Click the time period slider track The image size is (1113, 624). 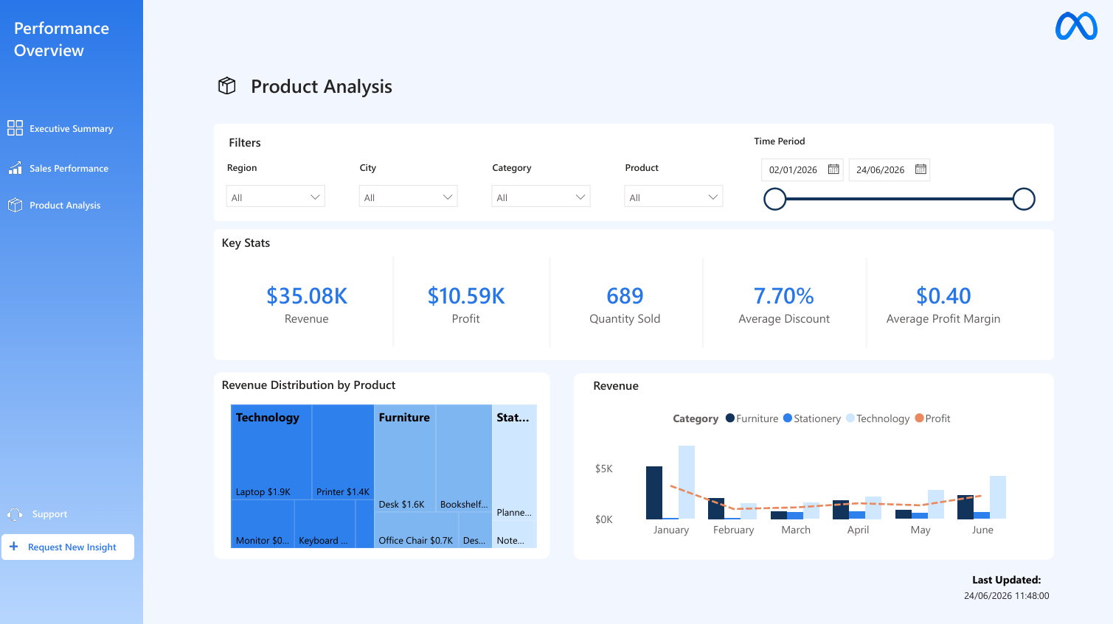[x=899, y=199]
